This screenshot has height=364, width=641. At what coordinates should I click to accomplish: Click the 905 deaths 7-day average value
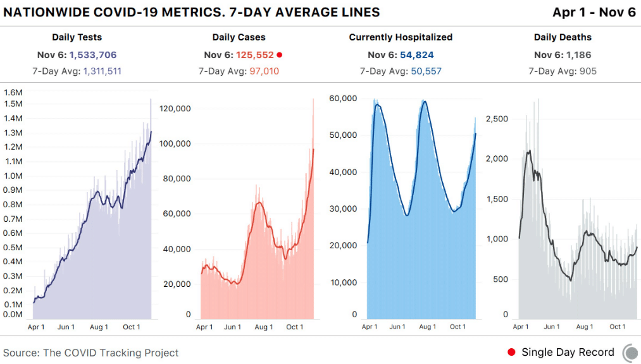(588, 71)
